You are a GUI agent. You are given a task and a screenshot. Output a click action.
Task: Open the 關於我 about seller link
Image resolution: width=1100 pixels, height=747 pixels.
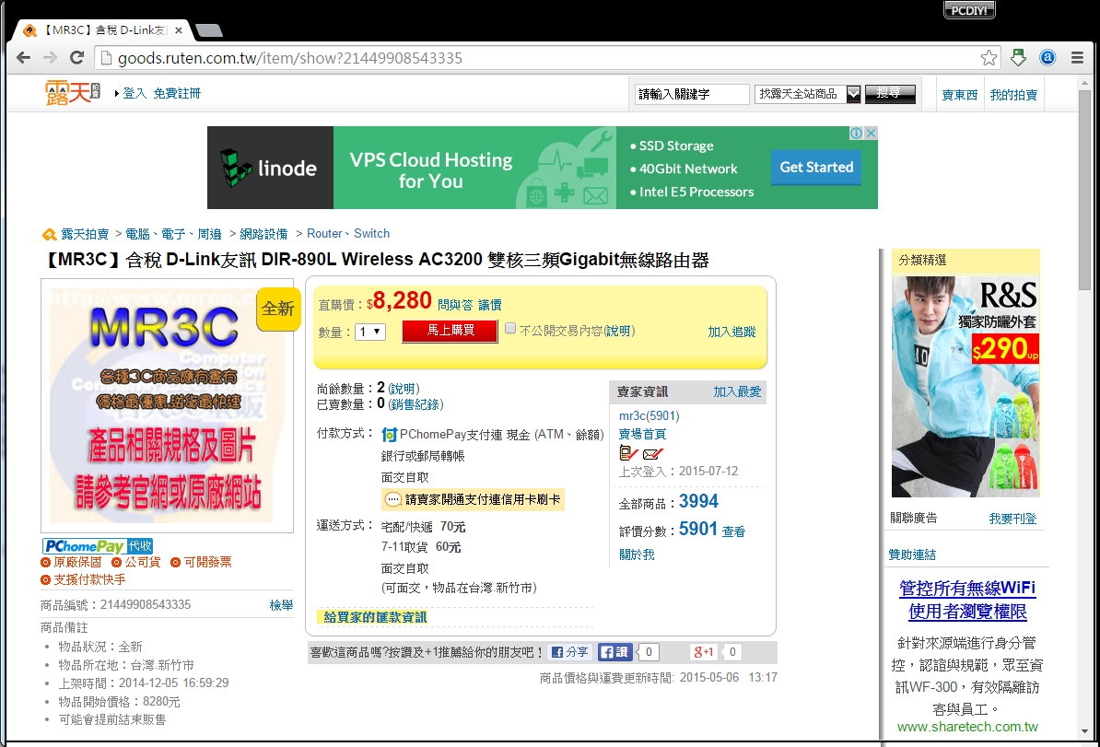(637, 554)
